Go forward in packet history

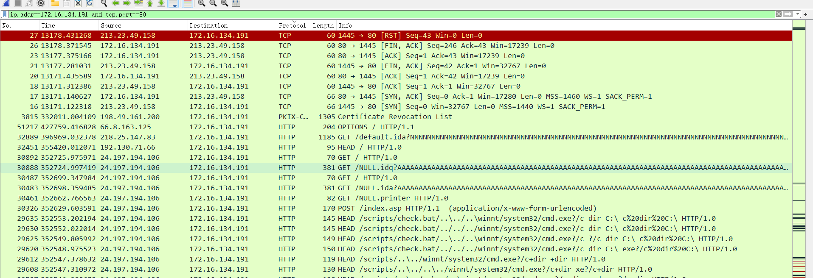127,3
